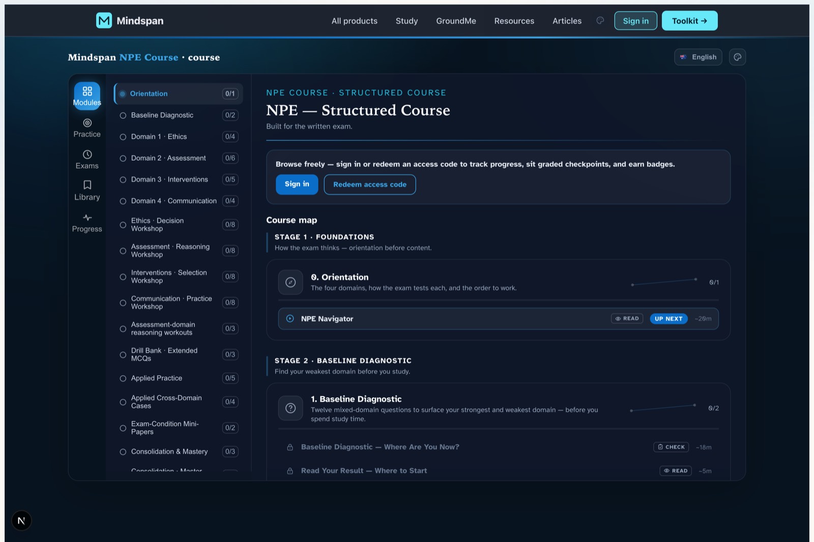
Task: Open Baseline Diagnostic — Where Are You Now lesson
Action: pos(498,447)
